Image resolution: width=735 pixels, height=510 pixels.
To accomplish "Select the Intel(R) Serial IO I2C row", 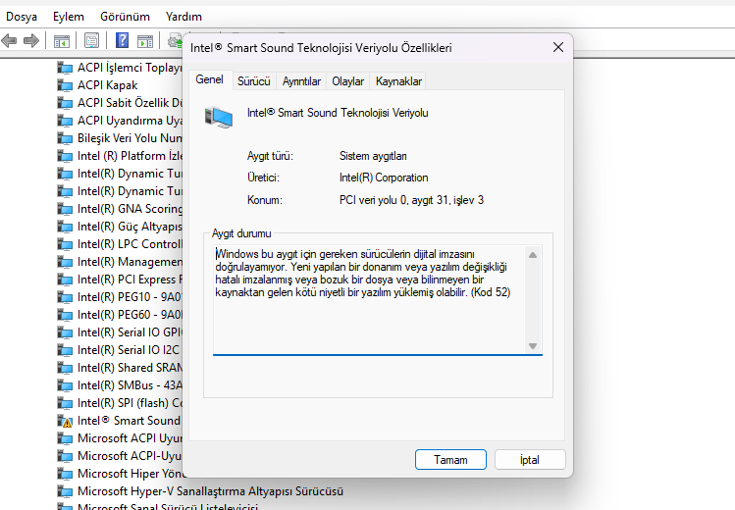I will point(120,350).
